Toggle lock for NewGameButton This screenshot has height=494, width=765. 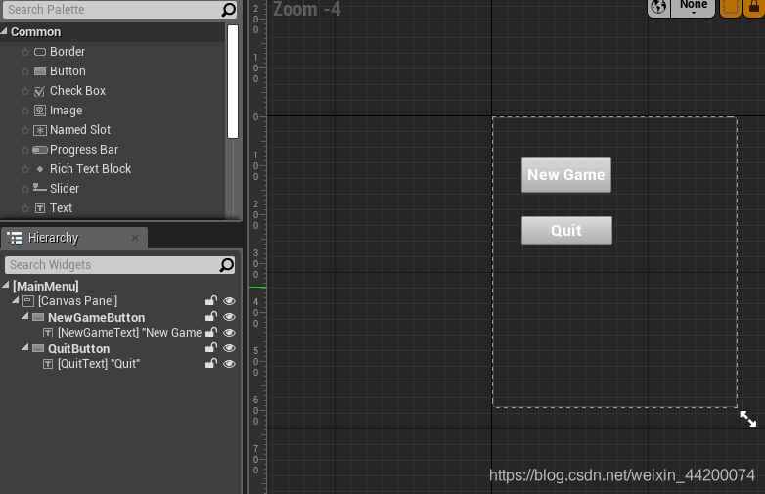[x=210, y=317]
